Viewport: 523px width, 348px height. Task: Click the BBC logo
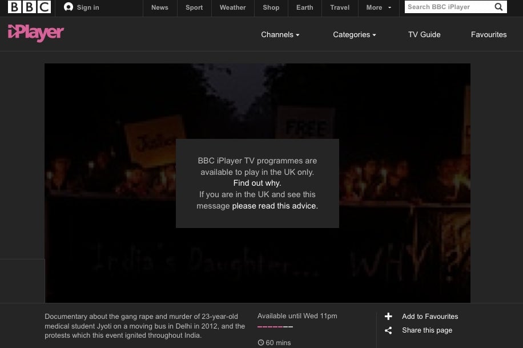coord(29,7)
